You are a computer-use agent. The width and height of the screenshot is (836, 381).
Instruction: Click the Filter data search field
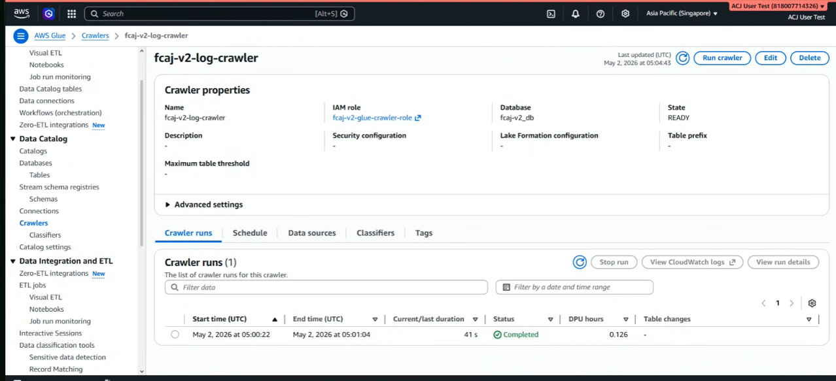coord(326,288)
